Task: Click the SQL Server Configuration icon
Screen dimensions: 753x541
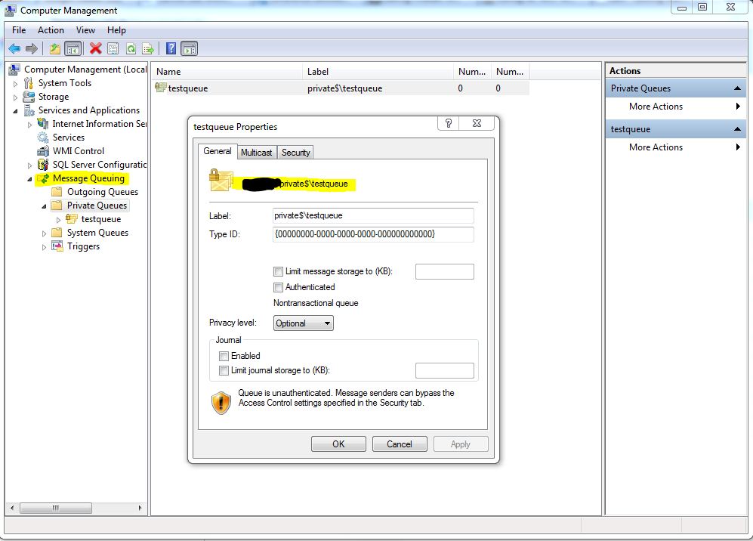Action: (x=43, y=165)
